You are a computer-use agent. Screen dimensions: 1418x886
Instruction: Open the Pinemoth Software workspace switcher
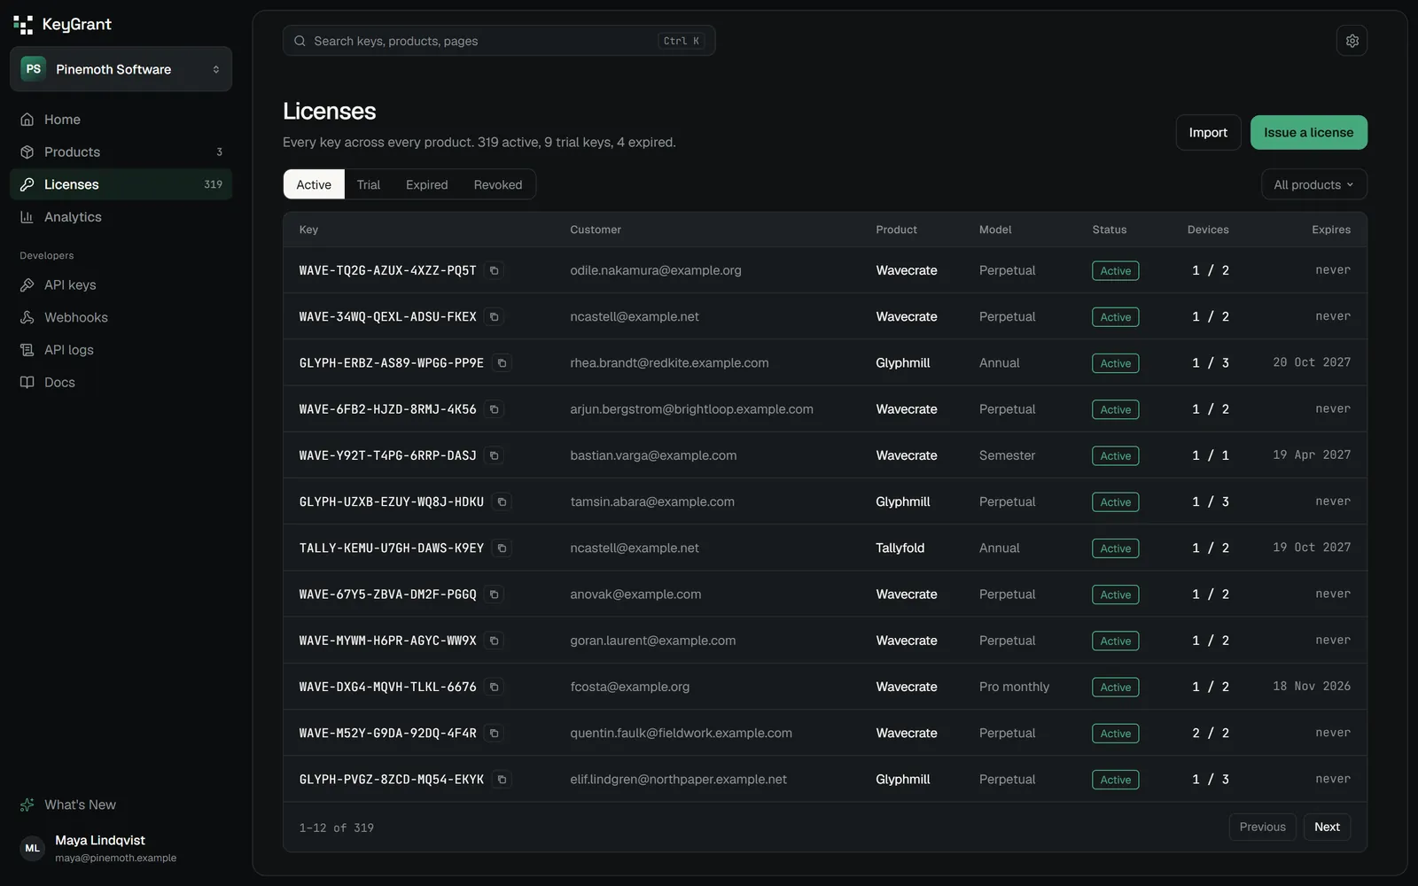tap(121, 69)
